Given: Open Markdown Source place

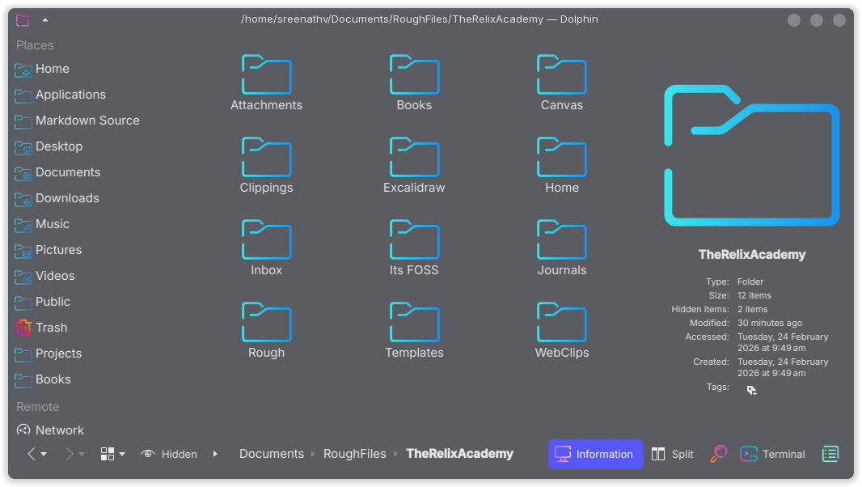Looking at the screenshot, I should pyautogui.click(x=77, y=121).
